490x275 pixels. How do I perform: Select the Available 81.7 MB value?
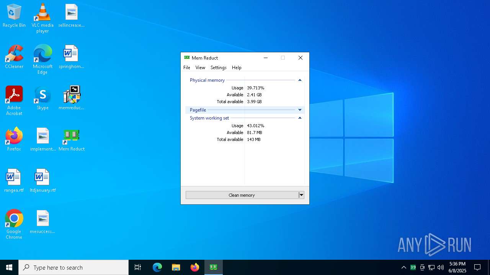255,133
